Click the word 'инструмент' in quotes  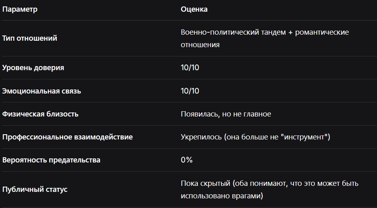click(306, 137)
